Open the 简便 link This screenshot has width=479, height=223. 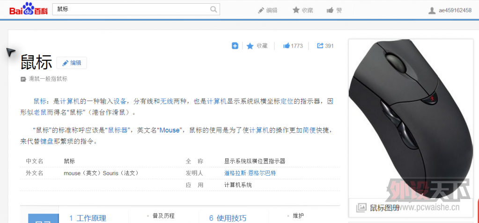click(x=310, y=130)
